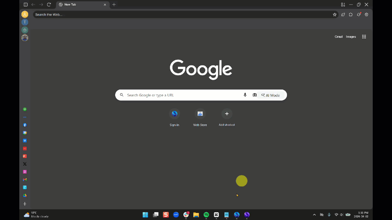Image resolution: width=392 pixels, height=220 pixels.
Task: Open the Web Store shortcut
Action: click(200, 117)
